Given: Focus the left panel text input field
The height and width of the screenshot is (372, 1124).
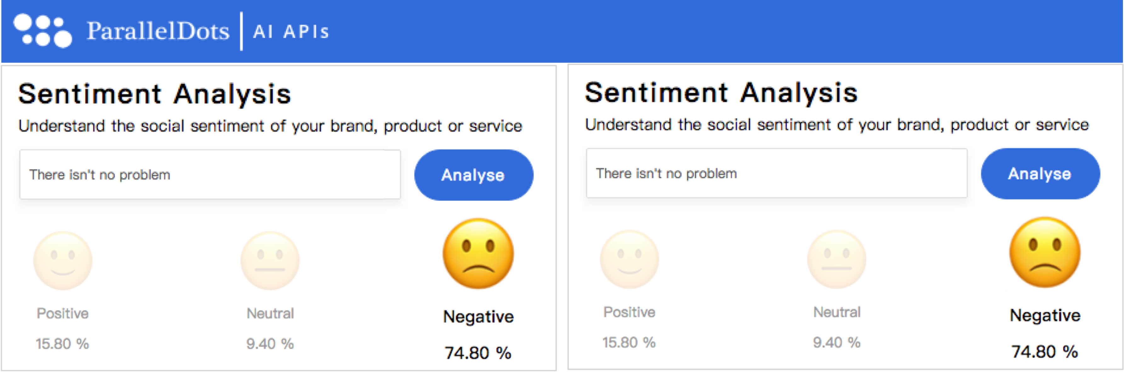Looking at the screenshot, I should 209,175.
